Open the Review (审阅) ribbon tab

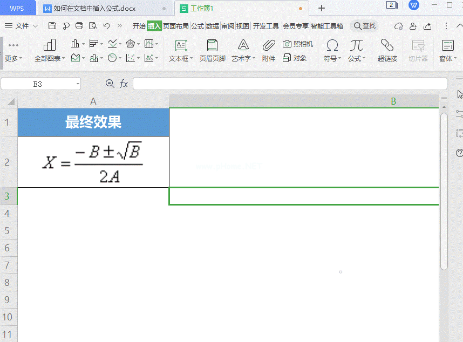point(228,26)
